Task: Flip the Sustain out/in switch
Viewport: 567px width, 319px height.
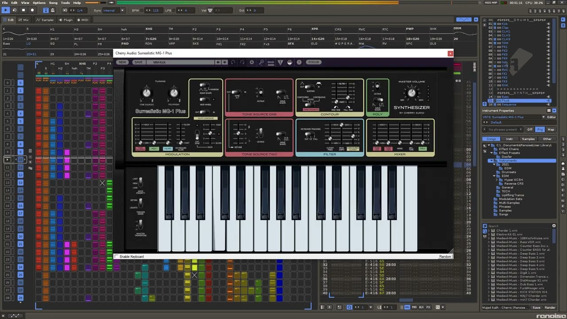Action: [309, 87]
